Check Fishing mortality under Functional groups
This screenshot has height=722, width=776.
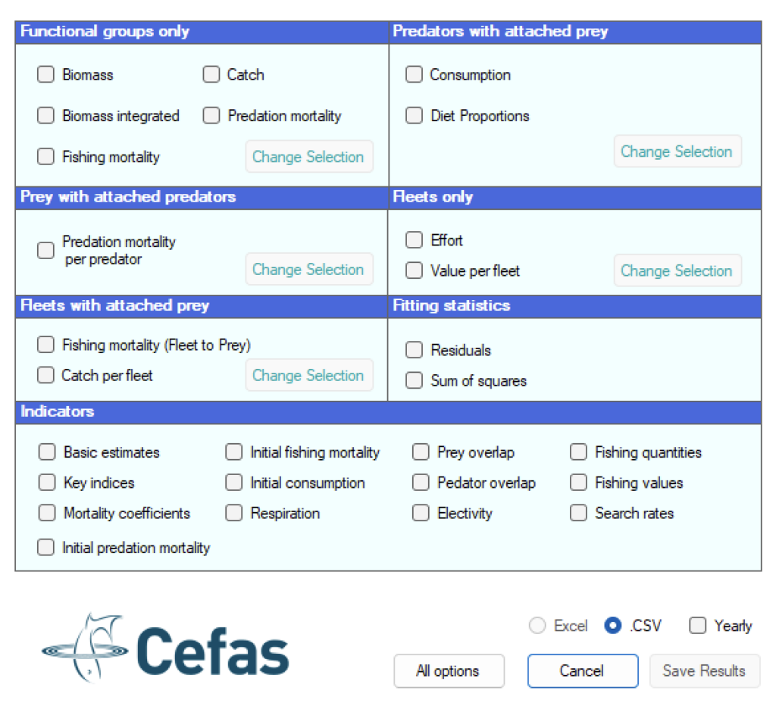(x=45, y=157)
